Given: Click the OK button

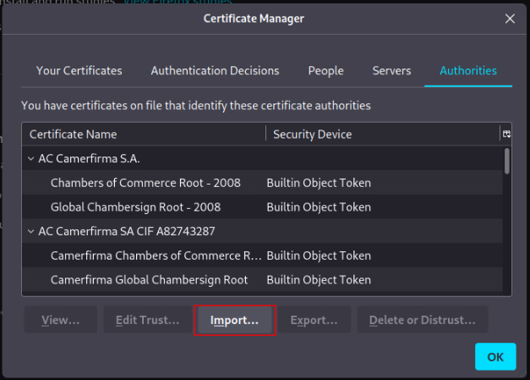Looking at the screenshot, I should tap(494, 356).
